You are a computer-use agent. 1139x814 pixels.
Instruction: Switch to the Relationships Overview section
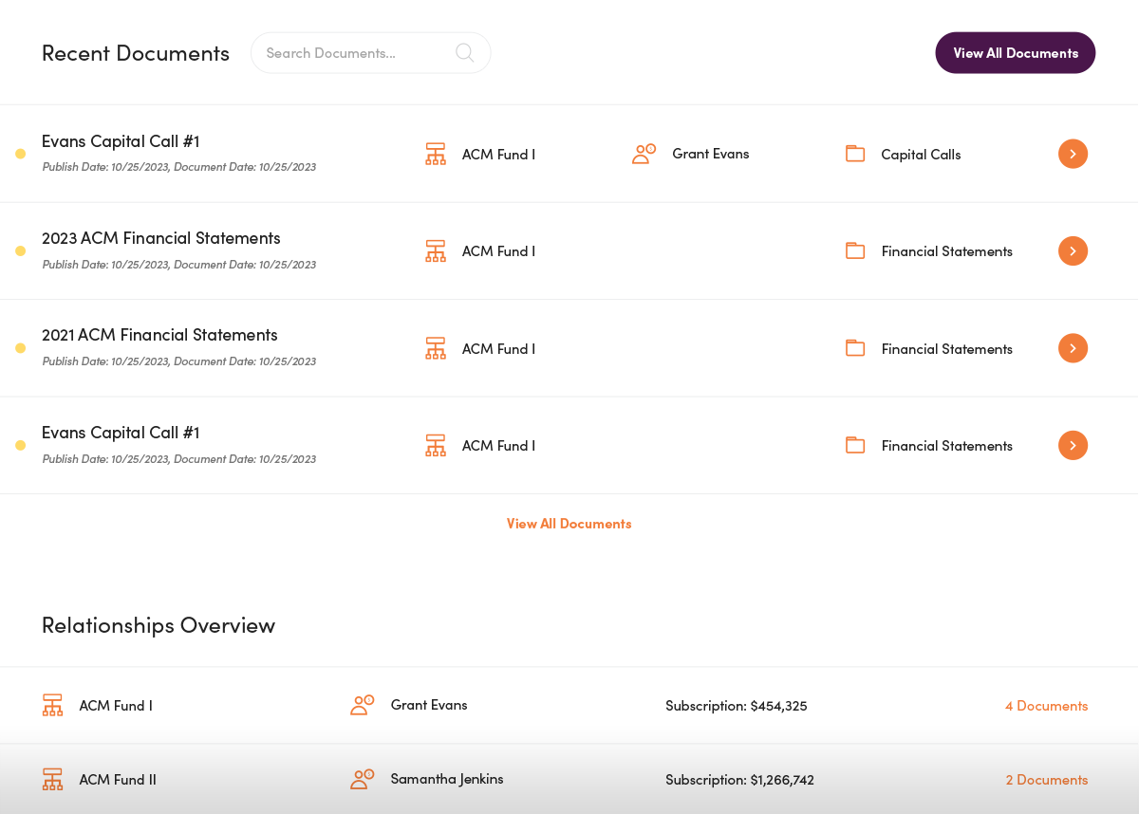coord(159,624)
